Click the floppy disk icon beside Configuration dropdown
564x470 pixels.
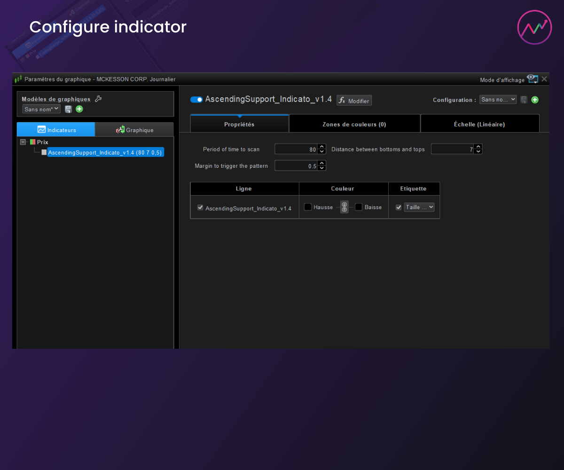(x=524, y=100)
